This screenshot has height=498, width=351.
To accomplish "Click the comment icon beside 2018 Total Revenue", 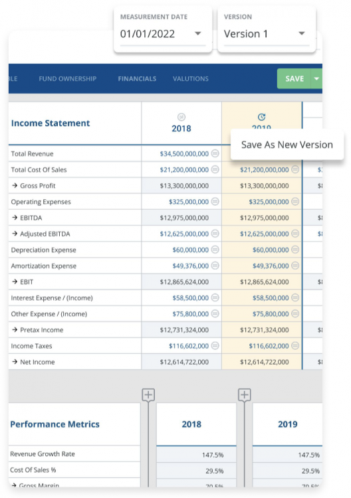I will coord(215,153).
